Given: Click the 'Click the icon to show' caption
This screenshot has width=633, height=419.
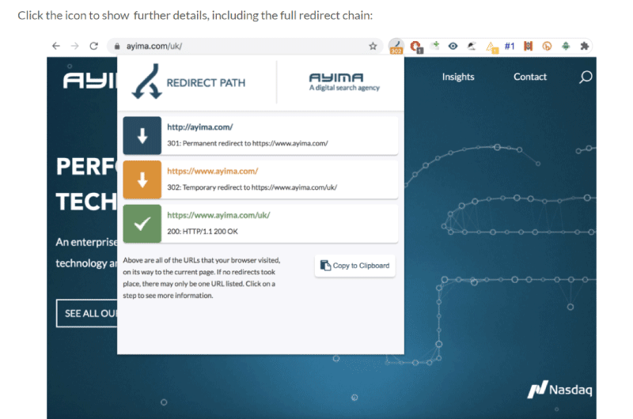Looking at the screenshot, I should (195, 15).
